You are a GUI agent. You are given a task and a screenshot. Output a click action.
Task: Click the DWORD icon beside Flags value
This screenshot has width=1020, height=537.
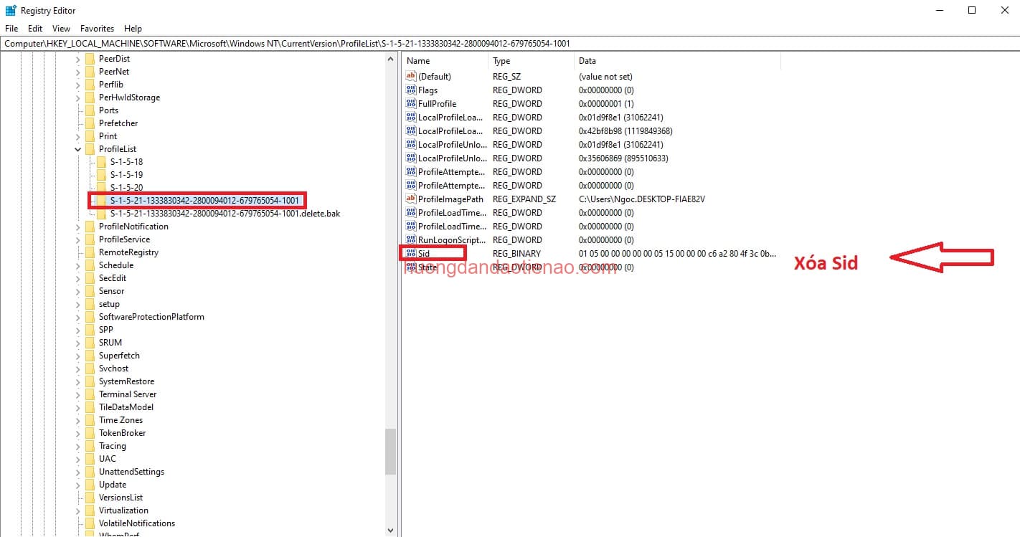(412, 90)
